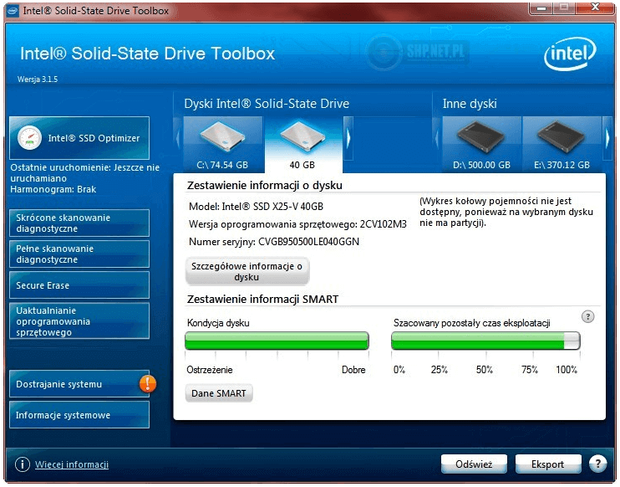Show next drives in Inne dyski list
Screen dimensions: 620x487
click(607, 138)
